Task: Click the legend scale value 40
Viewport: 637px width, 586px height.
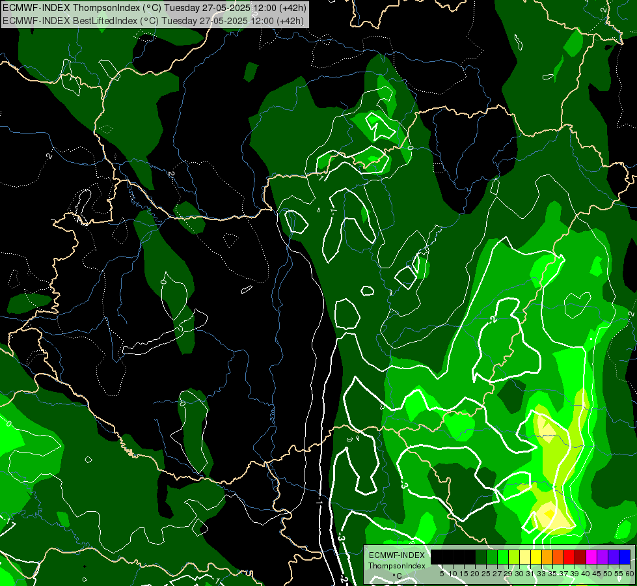Action: (586, 574)
